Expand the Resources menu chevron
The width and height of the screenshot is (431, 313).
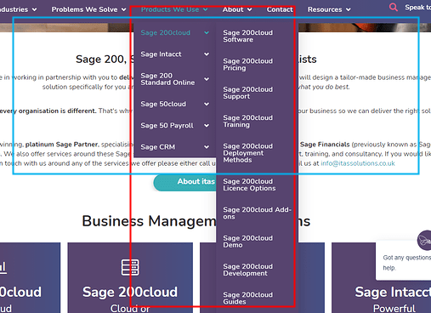click(349, 9)
